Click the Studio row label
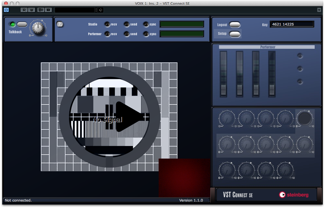325x208 pixels. 93,24
